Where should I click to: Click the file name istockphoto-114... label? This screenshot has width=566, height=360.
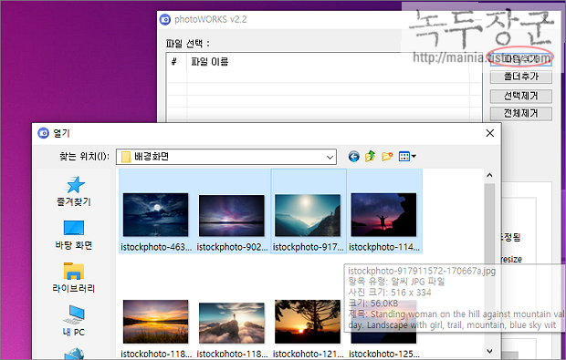coord(384,247)
